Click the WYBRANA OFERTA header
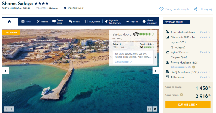The height and width of the screenshot is (113, 216). click(x=176, y=22)
